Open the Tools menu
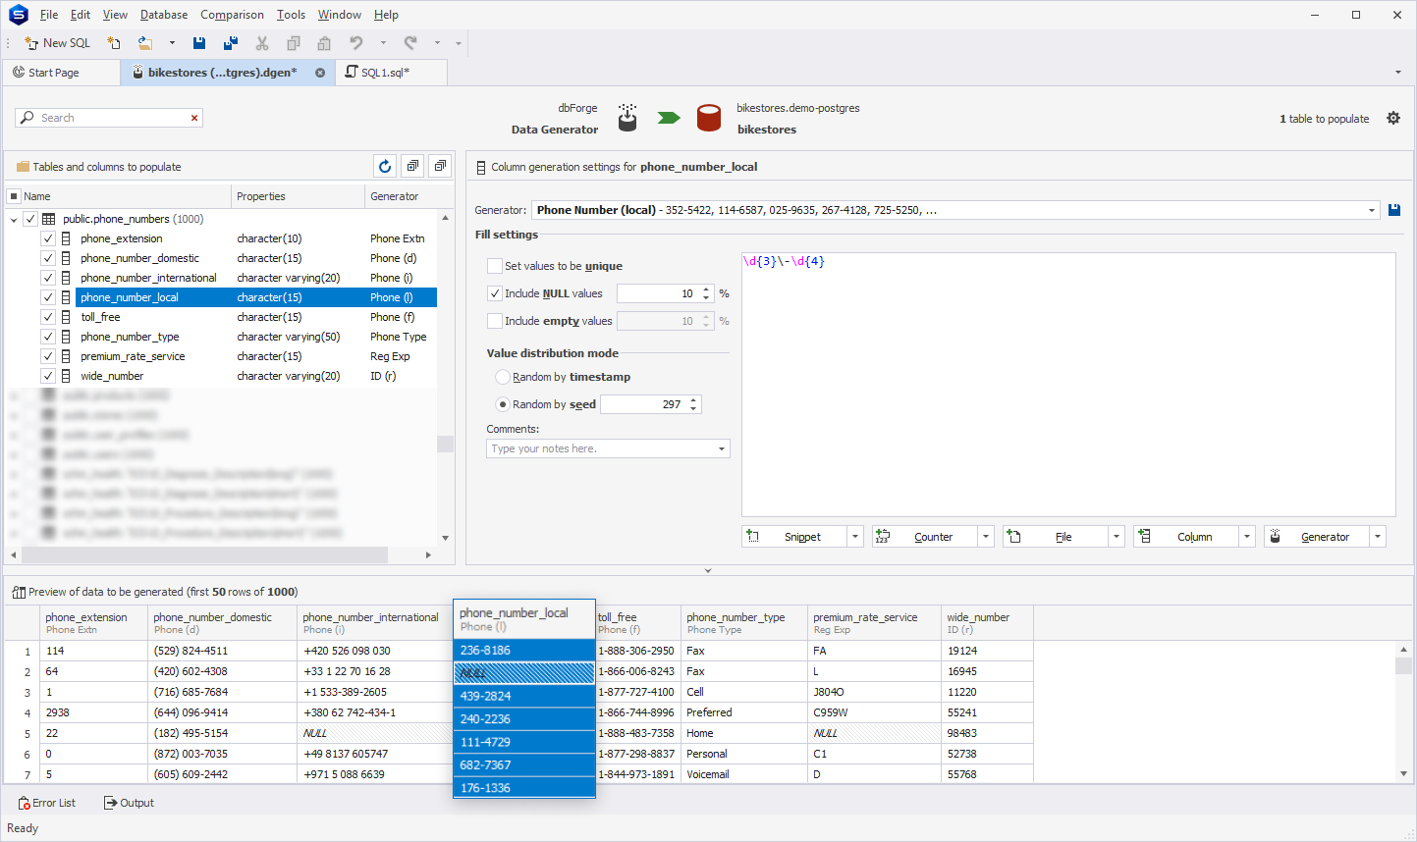Image resolution: width=1417 pixels, height=842 pixels. (291, 15)
